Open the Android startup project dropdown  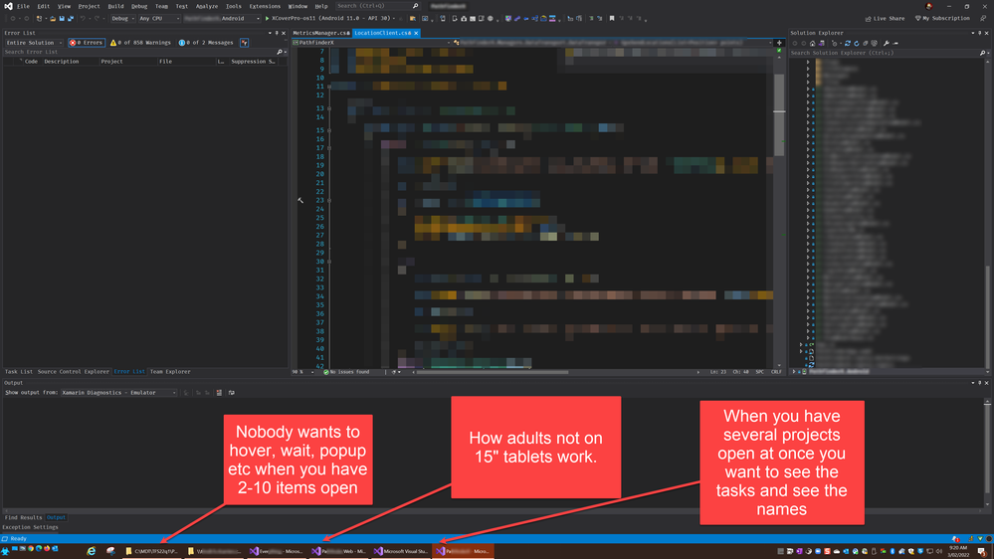coord(221,18)
